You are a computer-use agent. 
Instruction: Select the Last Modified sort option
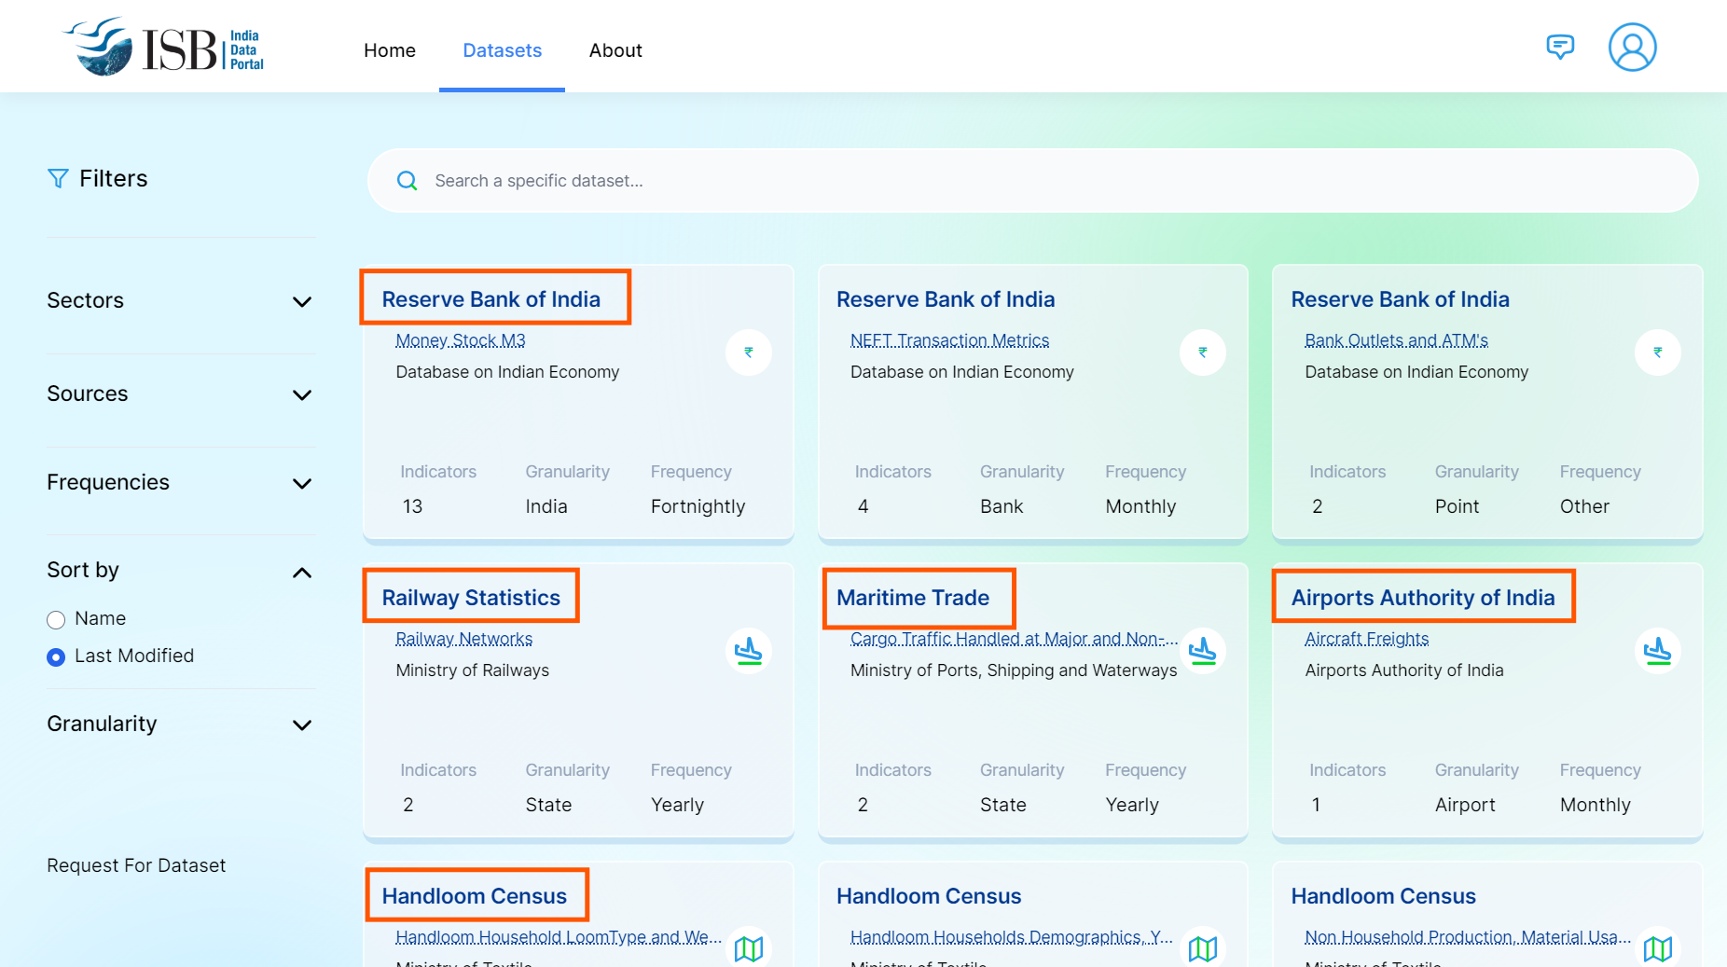coord(56,657)
